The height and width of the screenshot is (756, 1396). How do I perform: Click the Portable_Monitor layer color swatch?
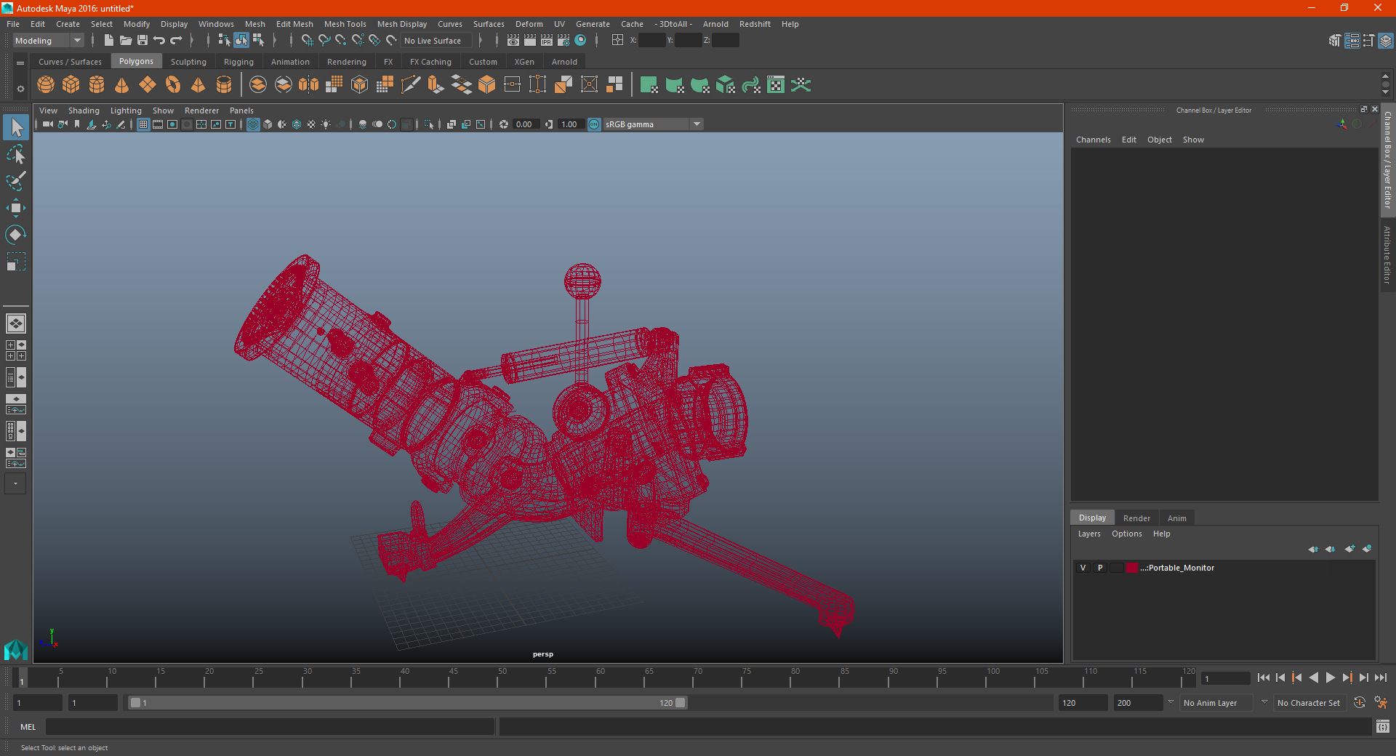tap(1132, 568)
